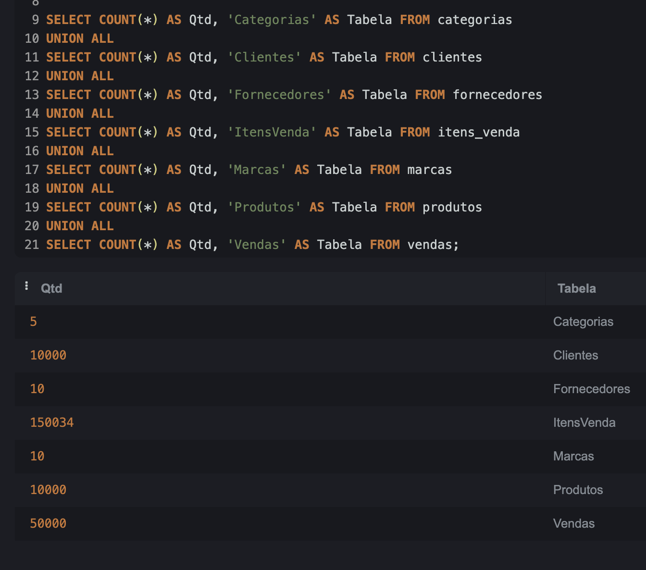Click UNION ALL on line 12

[80, 76]
